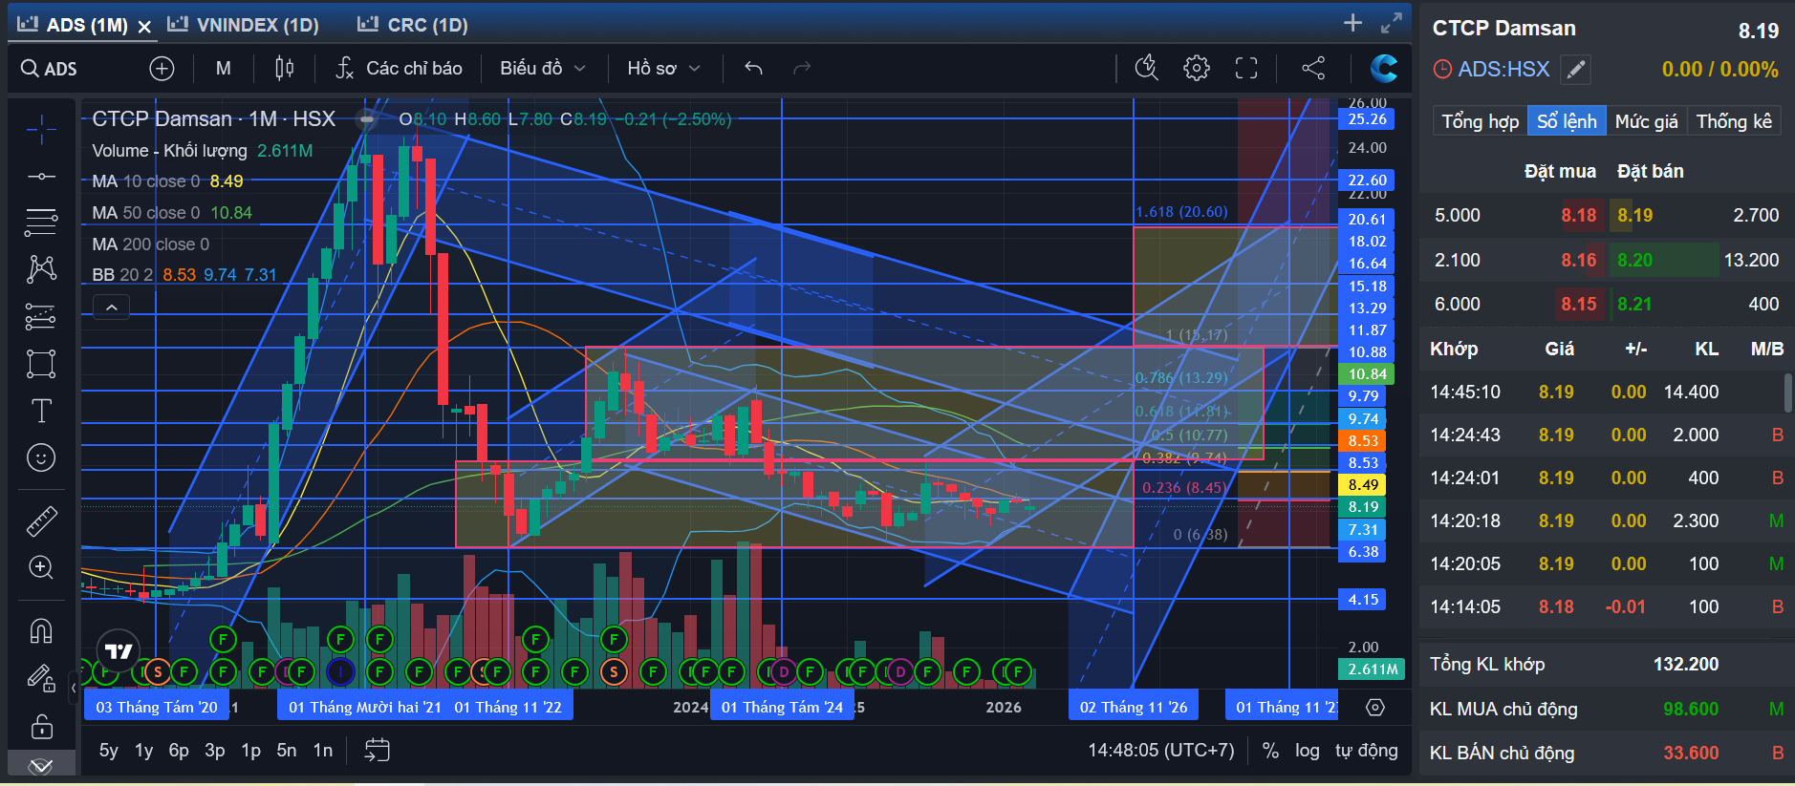Click the ADS:HSX symbol link
This screenshot has width=1795, height=786.
(x=1503, y=69)
